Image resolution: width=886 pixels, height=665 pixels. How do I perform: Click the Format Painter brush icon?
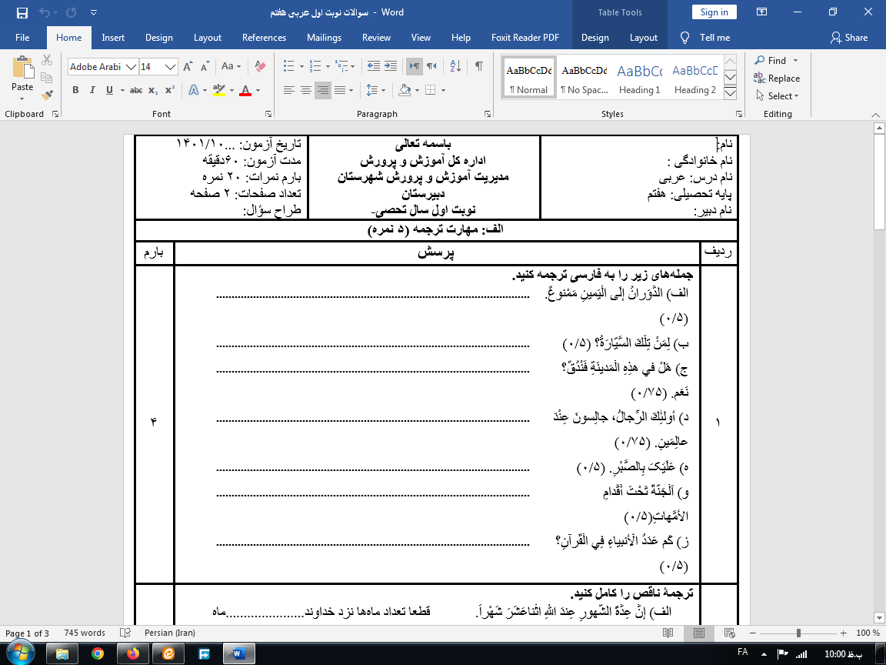tap(47, 95)
